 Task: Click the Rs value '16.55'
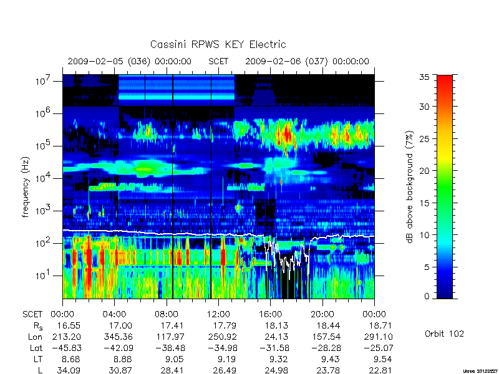click(x=69, y=325)
